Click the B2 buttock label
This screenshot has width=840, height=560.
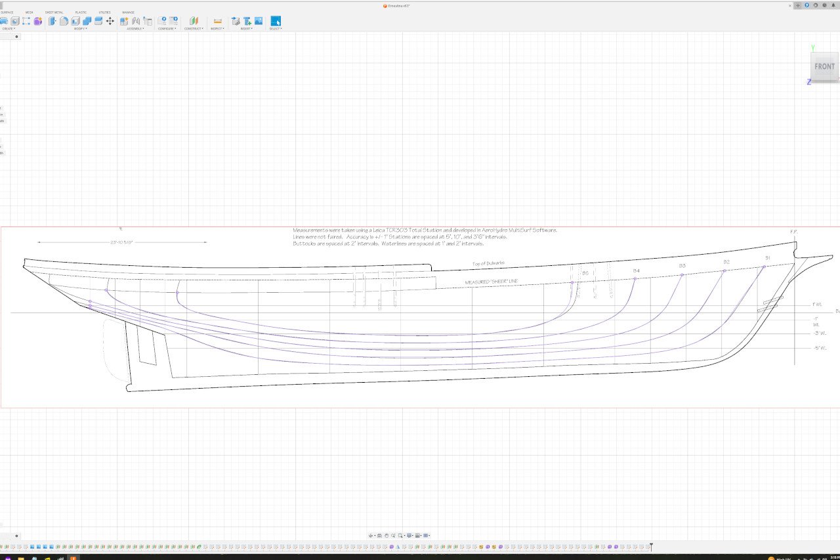[x=726, y=262]
